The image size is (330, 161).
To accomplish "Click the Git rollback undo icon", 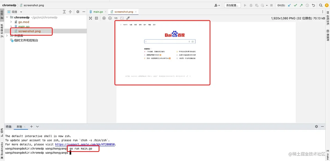I will (313, 5).
